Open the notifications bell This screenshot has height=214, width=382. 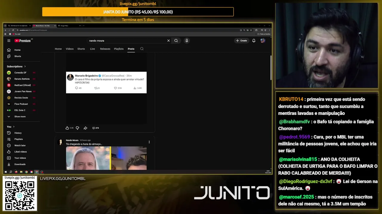[254, 41]
